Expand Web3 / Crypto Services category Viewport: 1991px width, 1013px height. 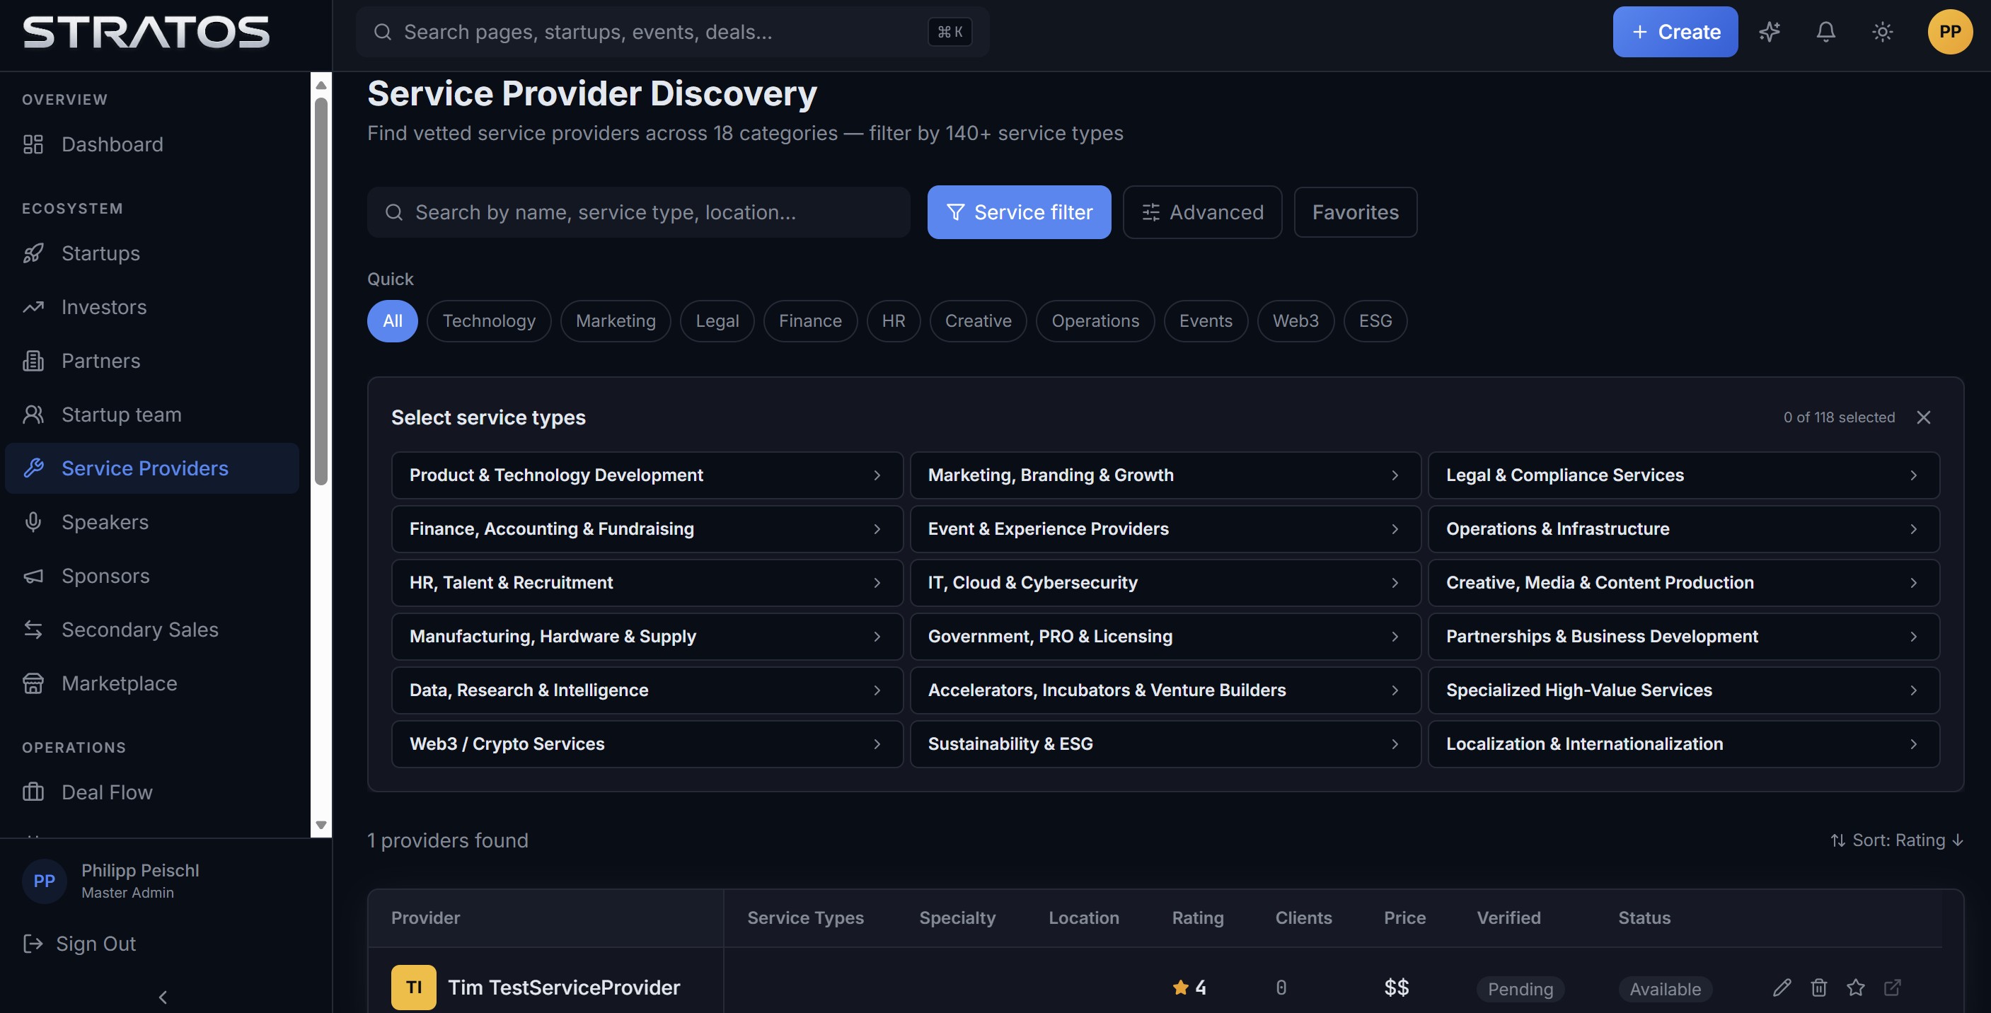[x=647, y=744]
